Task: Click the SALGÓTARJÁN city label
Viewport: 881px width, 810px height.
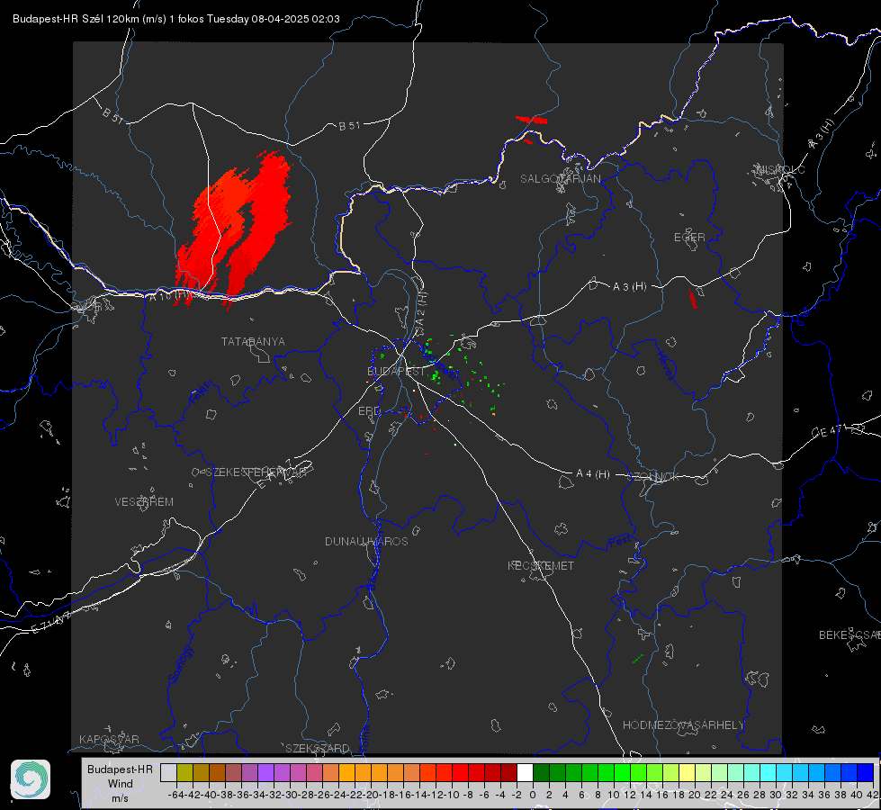Action: 560,179
